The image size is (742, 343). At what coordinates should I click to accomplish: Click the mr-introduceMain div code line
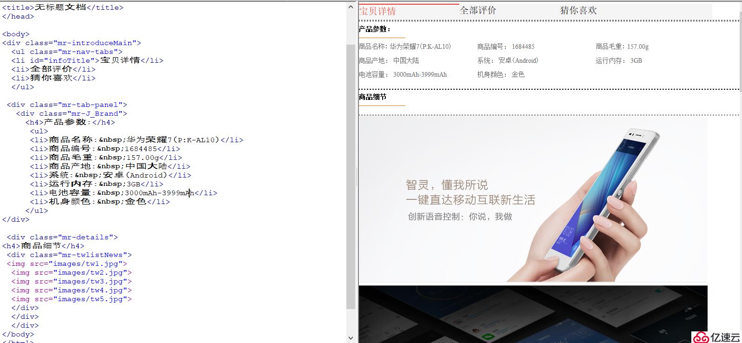72,43
